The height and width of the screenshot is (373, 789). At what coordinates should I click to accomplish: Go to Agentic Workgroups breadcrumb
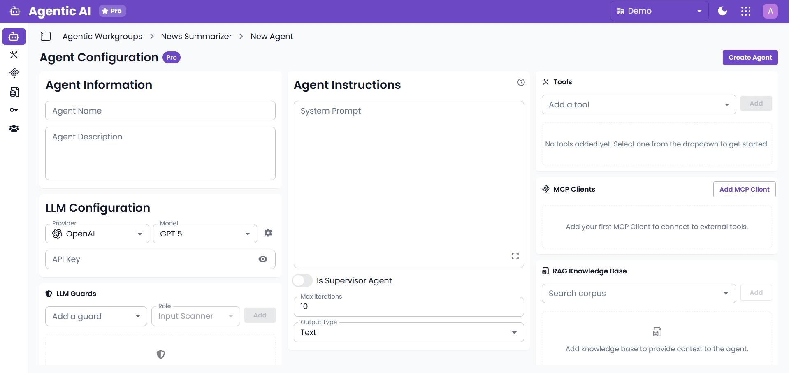(x=102, y=36)
